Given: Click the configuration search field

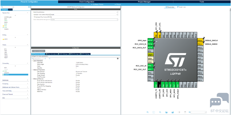Looking at the screenshot, I should (38, 59).
